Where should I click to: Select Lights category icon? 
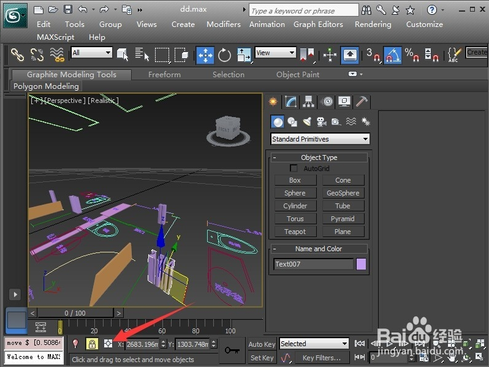click(x=307, y=121)
